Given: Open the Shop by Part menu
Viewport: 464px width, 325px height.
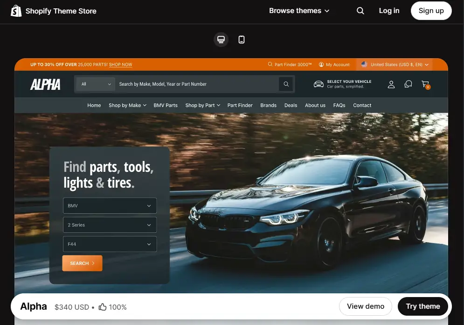Looking at the screenshot, I should (x=202, y=105).
